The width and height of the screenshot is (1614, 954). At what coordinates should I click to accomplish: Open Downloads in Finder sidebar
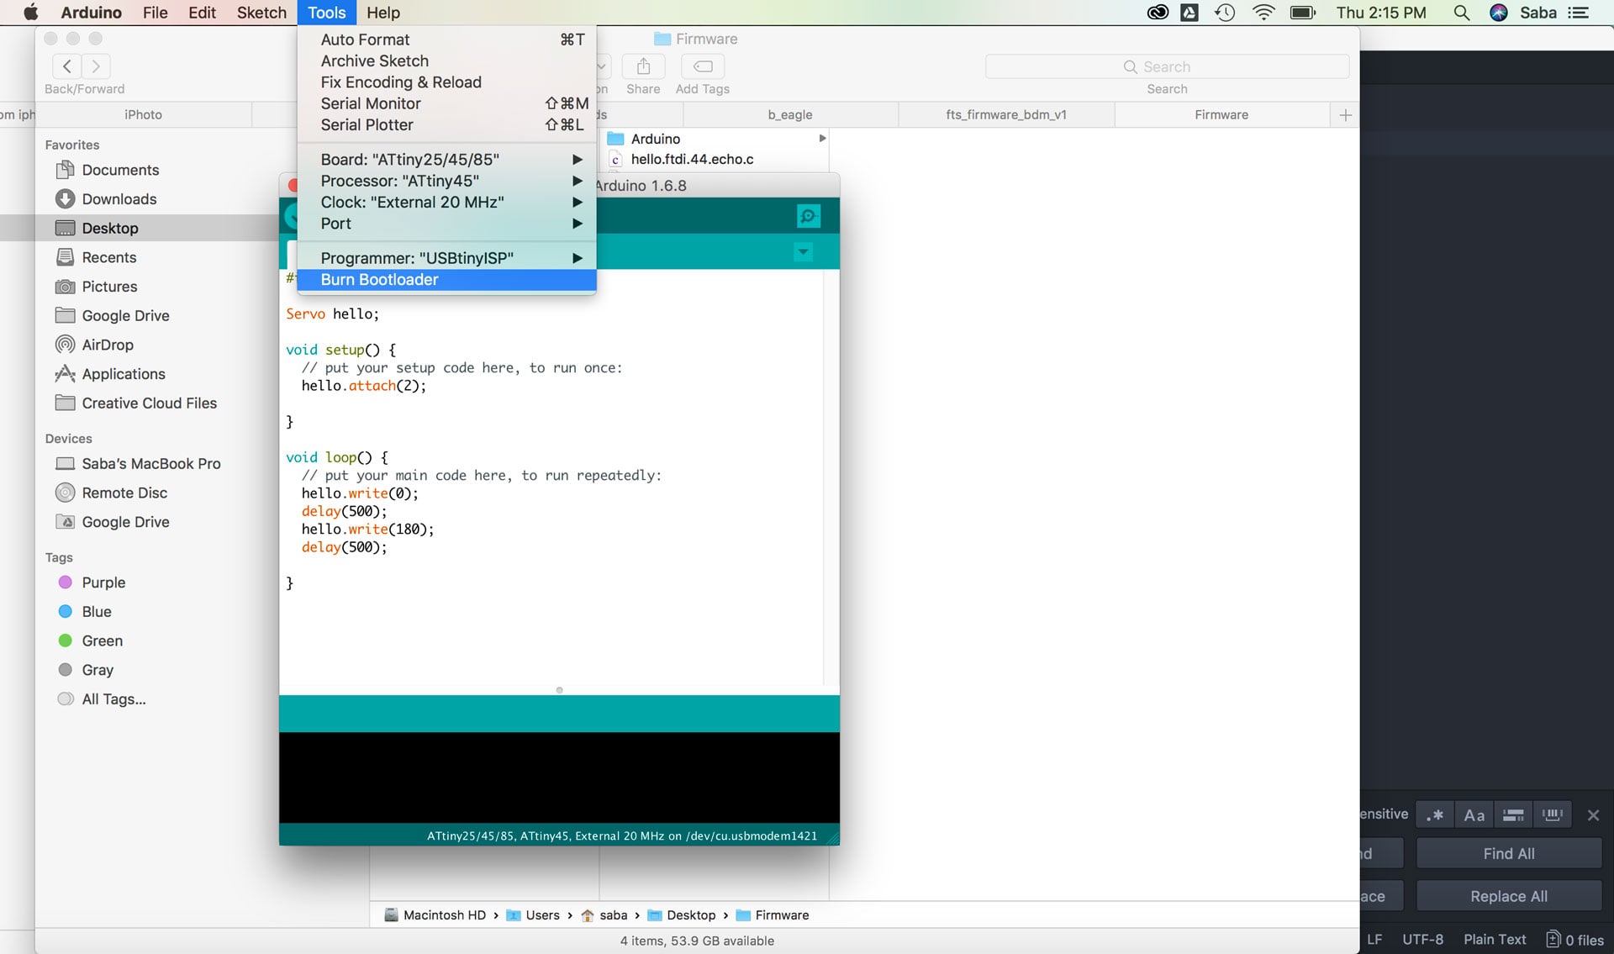119,199
